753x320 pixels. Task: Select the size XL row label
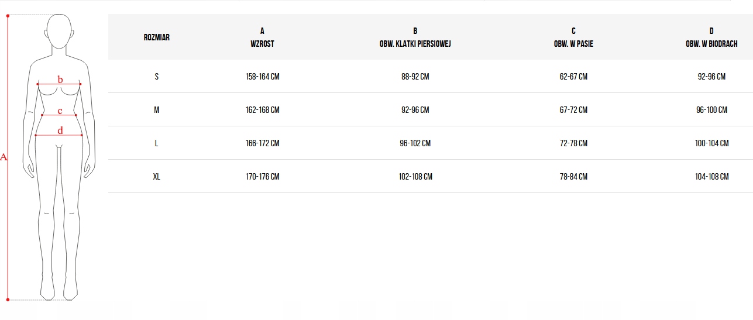coord(157,177)
